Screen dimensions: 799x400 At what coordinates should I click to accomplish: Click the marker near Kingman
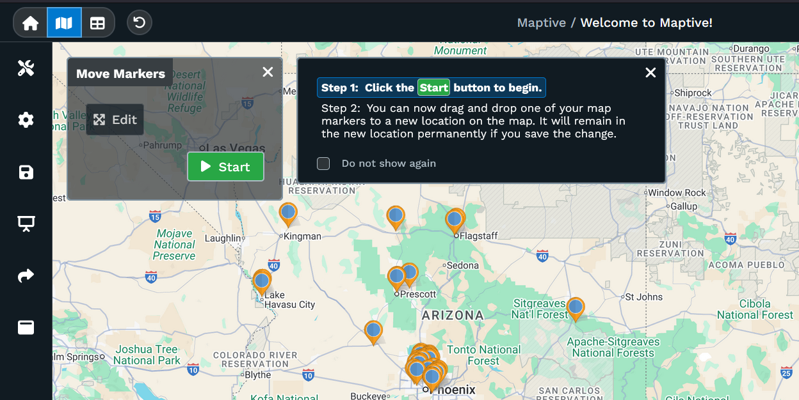click(x=288, y=213)
